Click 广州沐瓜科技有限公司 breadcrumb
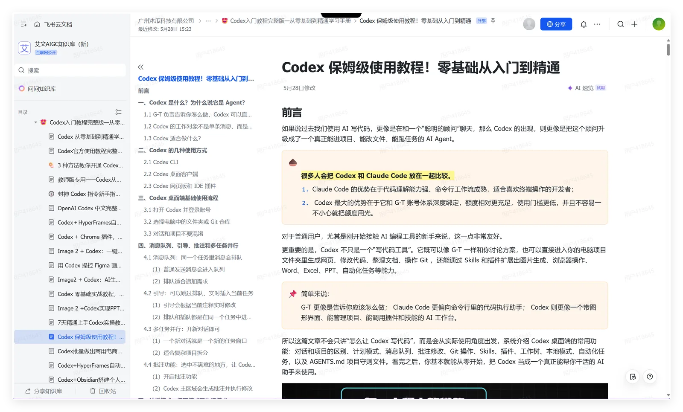The width and height of the screenshot is (683, 412). pos(166,20)
